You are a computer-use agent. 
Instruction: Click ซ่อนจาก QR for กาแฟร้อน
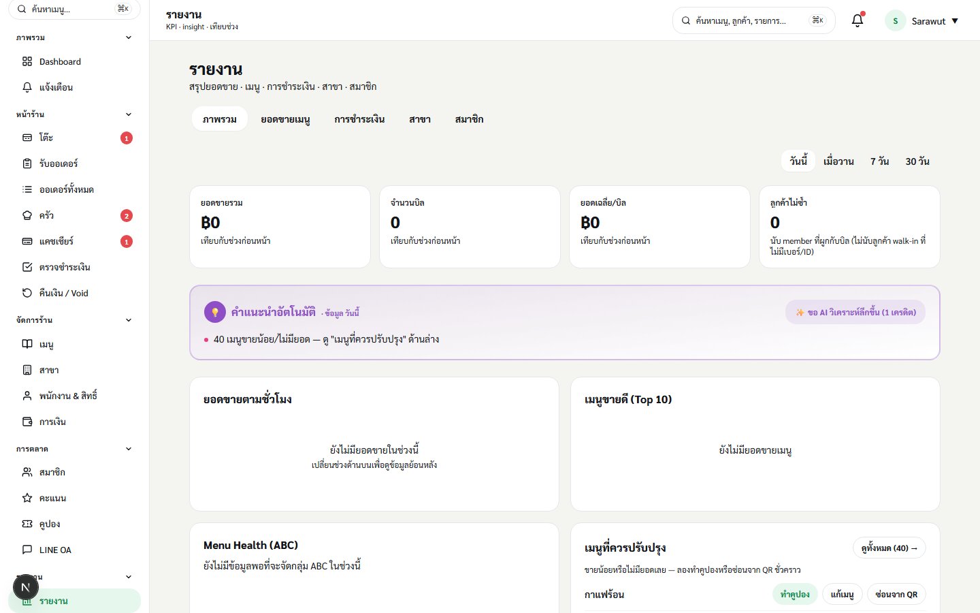(896, 594)
